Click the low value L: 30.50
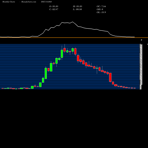Viewport: 148px width, 148px height. (x=78, y=9)
